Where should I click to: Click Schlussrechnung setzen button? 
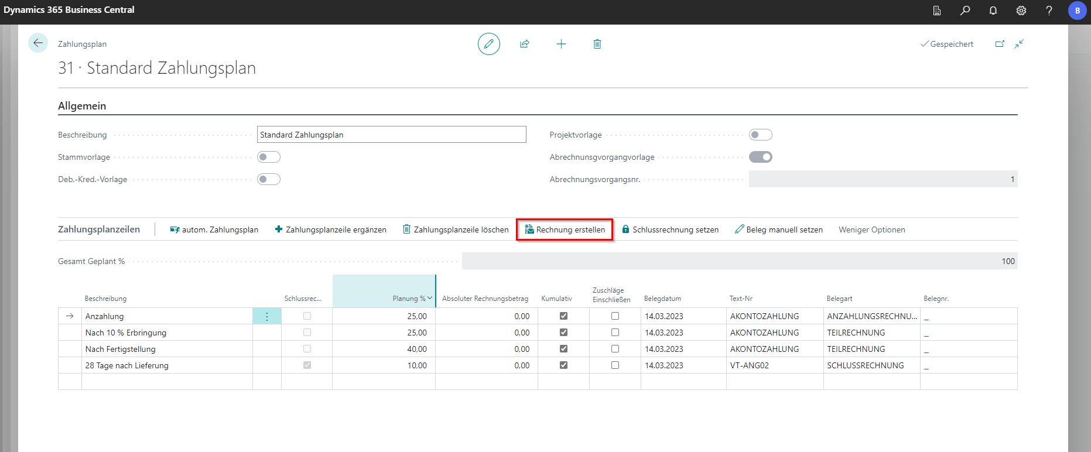(670, 230)
